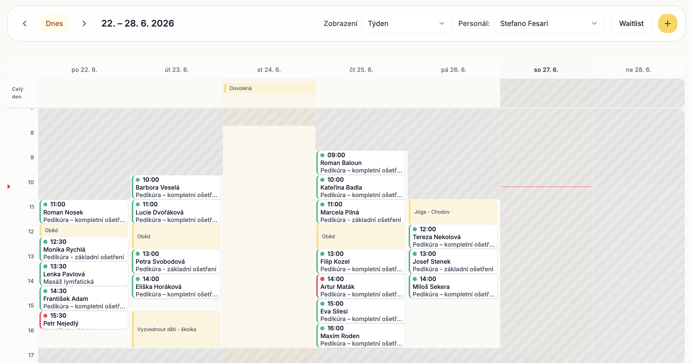Click the Celý den row label
Image resolution: width=692 pixels, height=363 pixels.
point(17,93)
